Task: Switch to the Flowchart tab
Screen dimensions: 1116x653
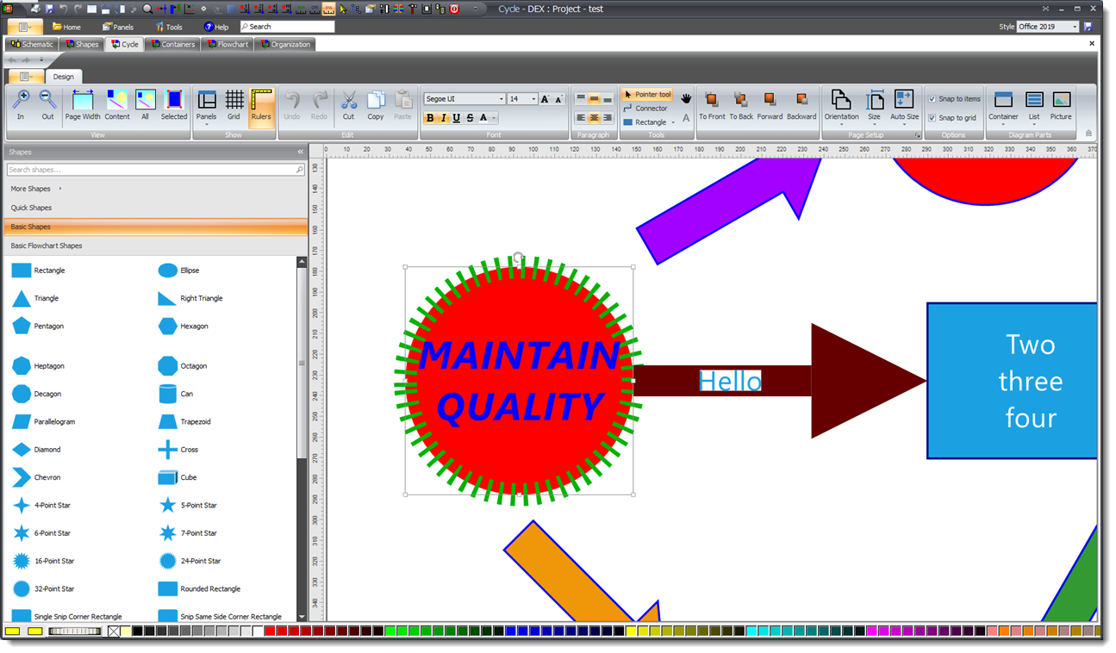Action: coord(228,44)
